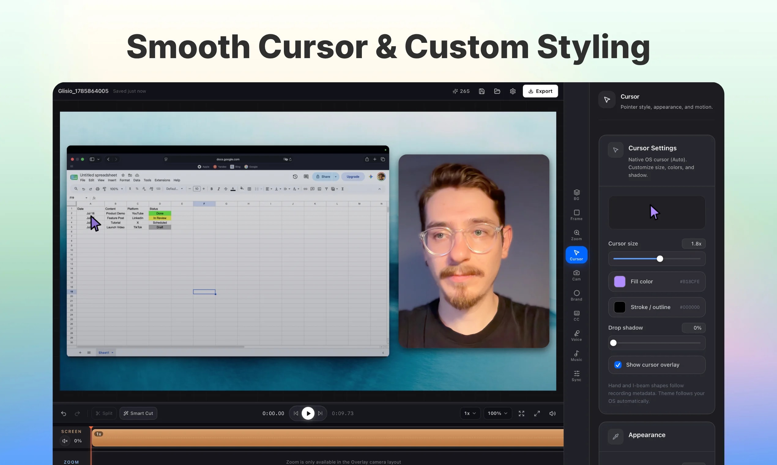Open the Stroke / outline color swatch
This screenshot has width=777, height=465.
619,307
